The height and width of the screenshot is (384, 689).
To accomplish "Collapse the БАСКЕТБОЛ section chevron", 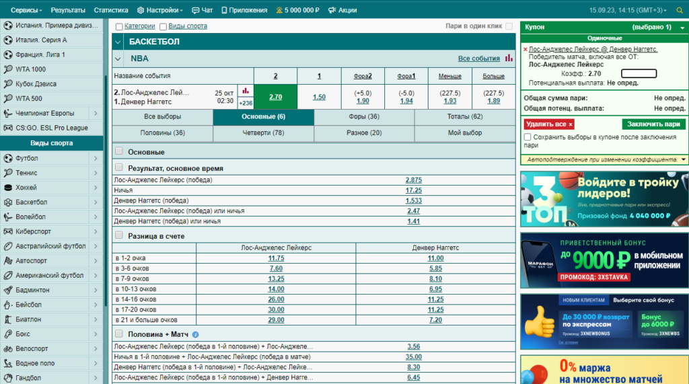I will 118,42.
